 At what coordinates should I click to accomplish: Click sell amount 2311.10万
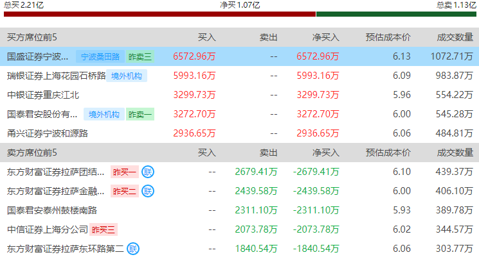pos(256,210)
